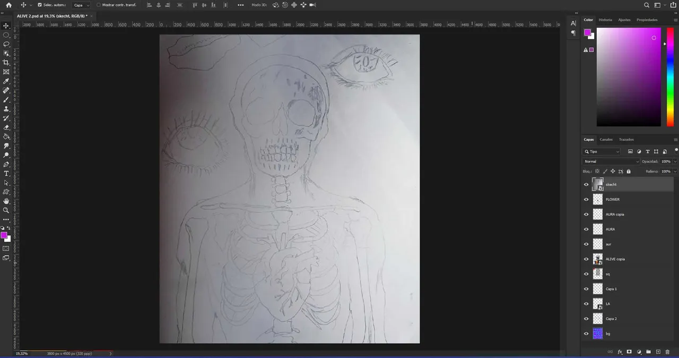
Task: Select the Crop tool
Action: 6,63
